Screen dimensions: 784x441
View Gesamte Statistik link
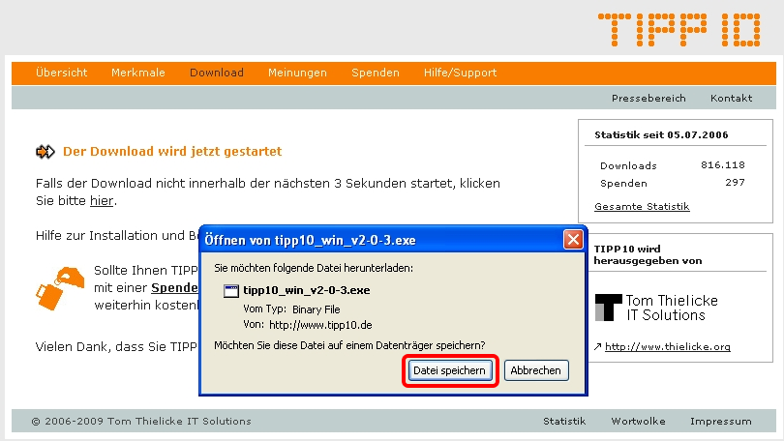[642, 207]
